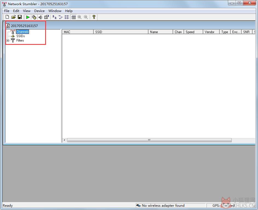The image size is (258, 210).
Task: Click No wireless adapter found status
Action: [163, 206]
